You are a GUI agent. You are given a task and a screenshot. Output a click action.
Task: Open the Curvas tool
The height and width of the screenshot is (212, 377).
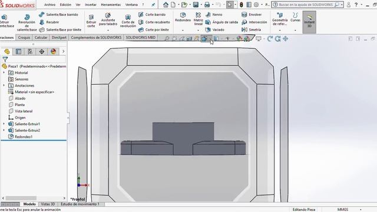click(x=295, y=17)
